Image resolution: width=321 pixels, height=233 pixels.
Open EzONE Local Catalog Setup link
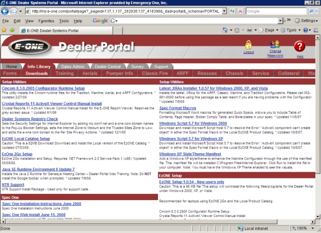26,138
